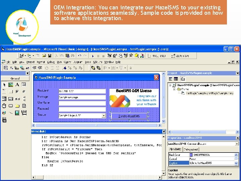Viewport: 241px width, 181px height.
Task: Switch to the Categorized tab in Properties
Action: 191,149
